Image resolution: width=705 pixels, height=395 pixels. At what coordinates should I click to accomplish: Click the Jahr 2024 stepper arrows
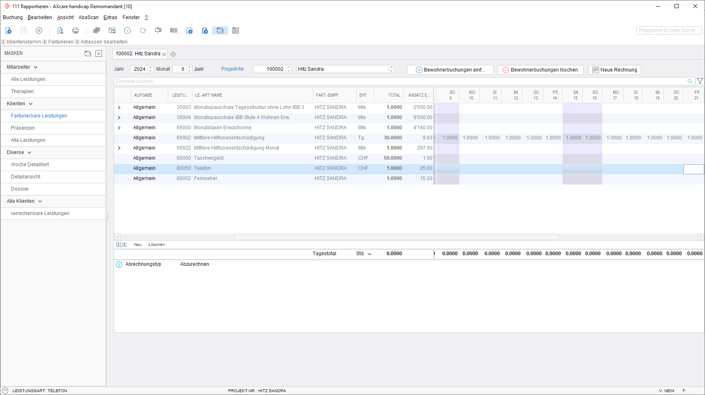150,69
